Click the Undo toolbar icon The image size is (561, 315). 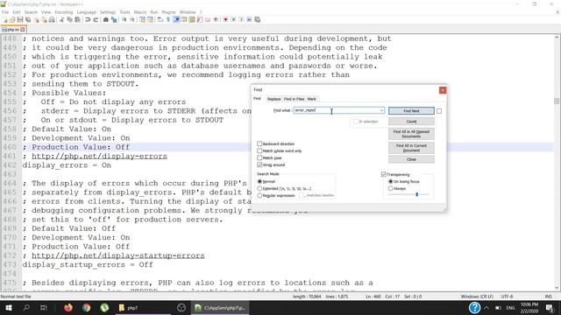coord(88,20)
